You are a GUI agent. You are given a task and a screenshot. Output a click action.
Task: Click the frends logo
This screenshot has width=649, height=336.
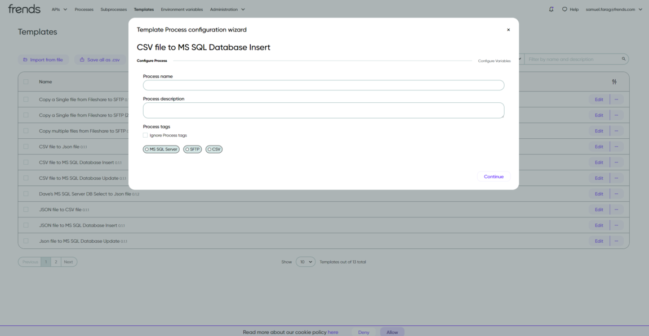24,8
